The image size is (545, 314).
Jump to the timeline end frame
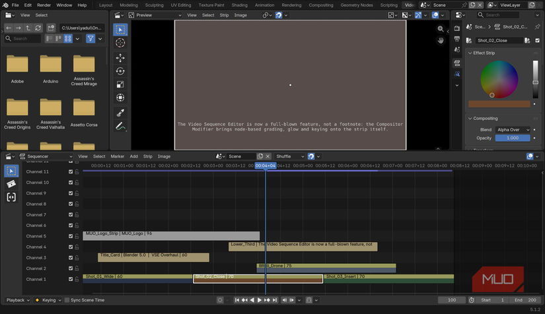click(x=275, y=300)
